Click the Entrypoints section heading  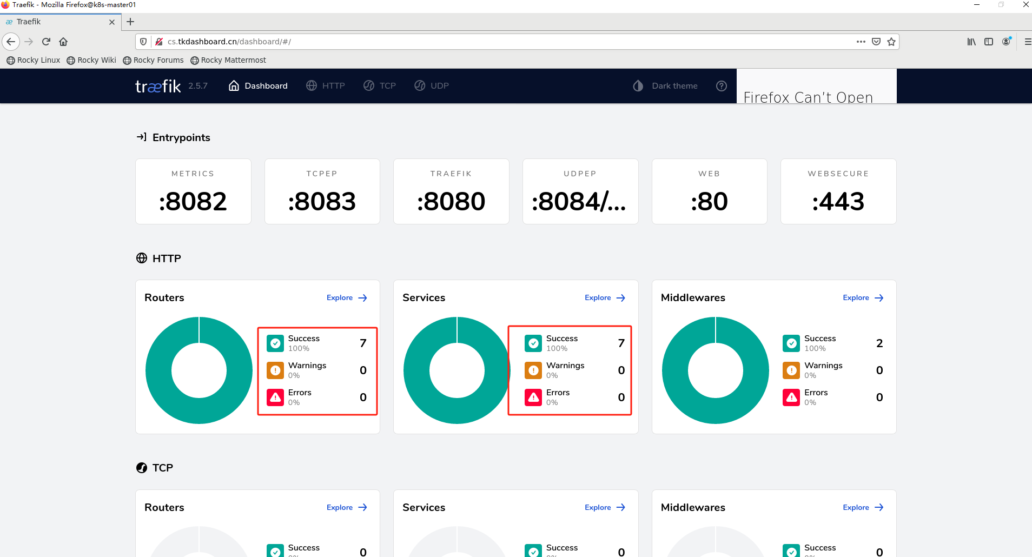click(181, 137)
